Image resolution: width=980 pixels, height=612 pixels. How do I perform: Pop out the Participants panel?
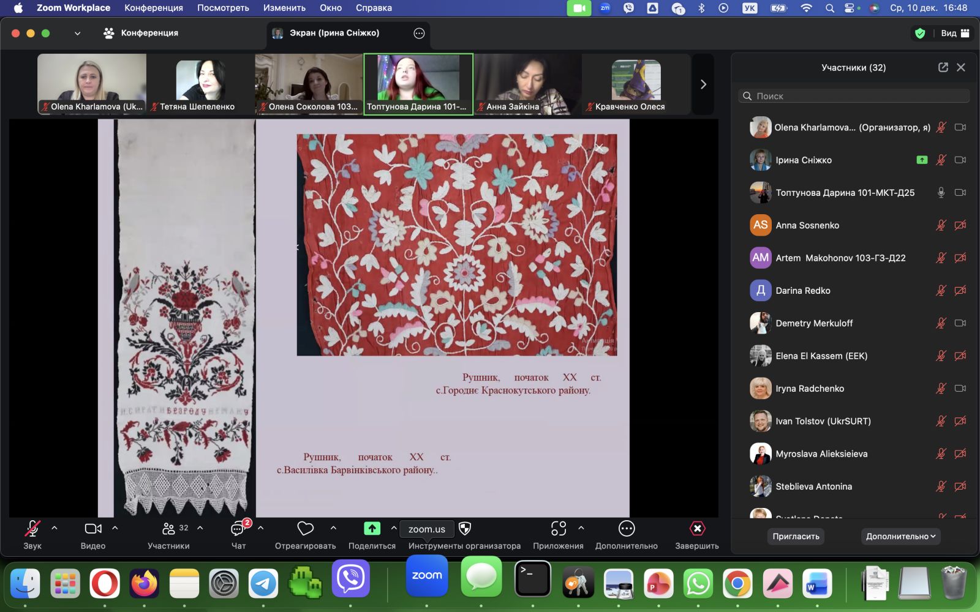(x=943, y=67)
